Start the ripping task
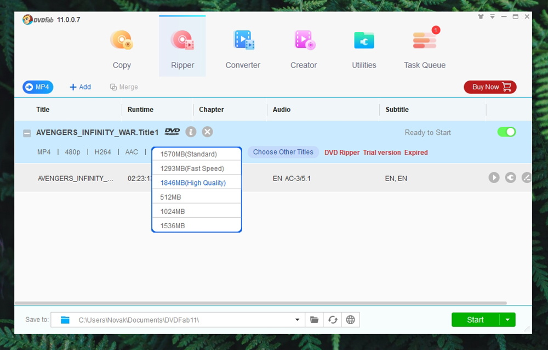The width and height of the screenshot is (548, 350). pyautogui.click(x=475, y=320)
